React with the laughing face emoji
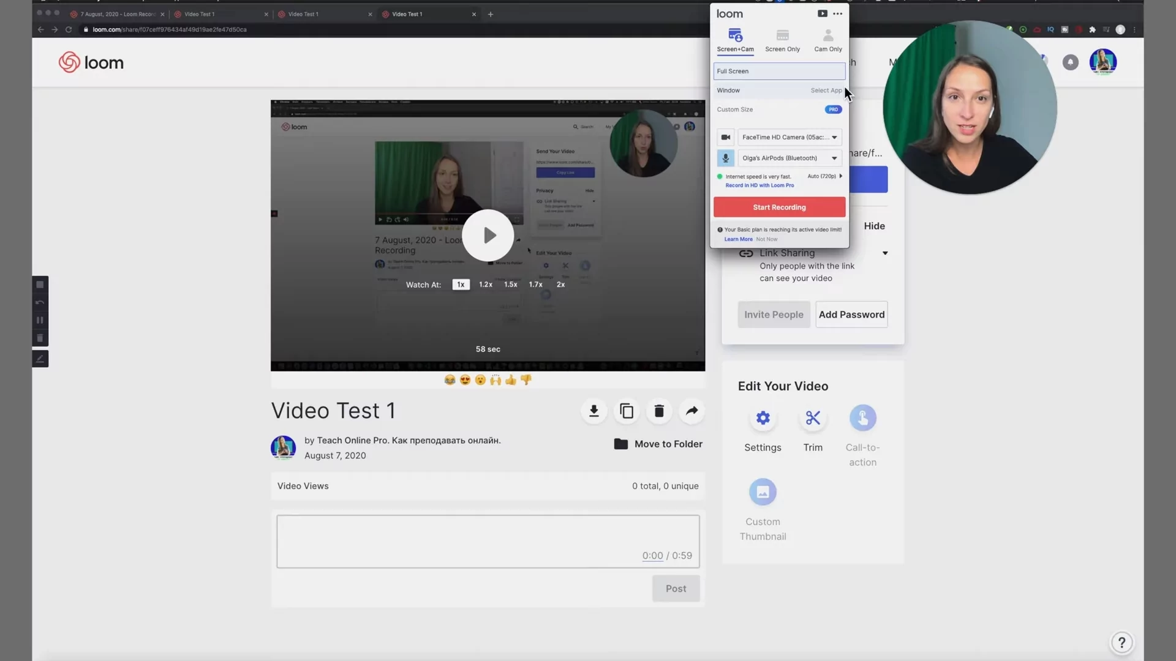 pos(450,380)
